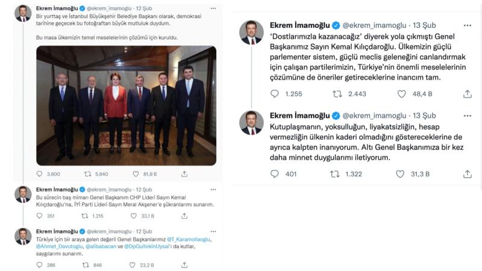This screenshot has height=271, width=482.
Task: Share the tweet with 23,2 B likes
Action: [184, 265]
